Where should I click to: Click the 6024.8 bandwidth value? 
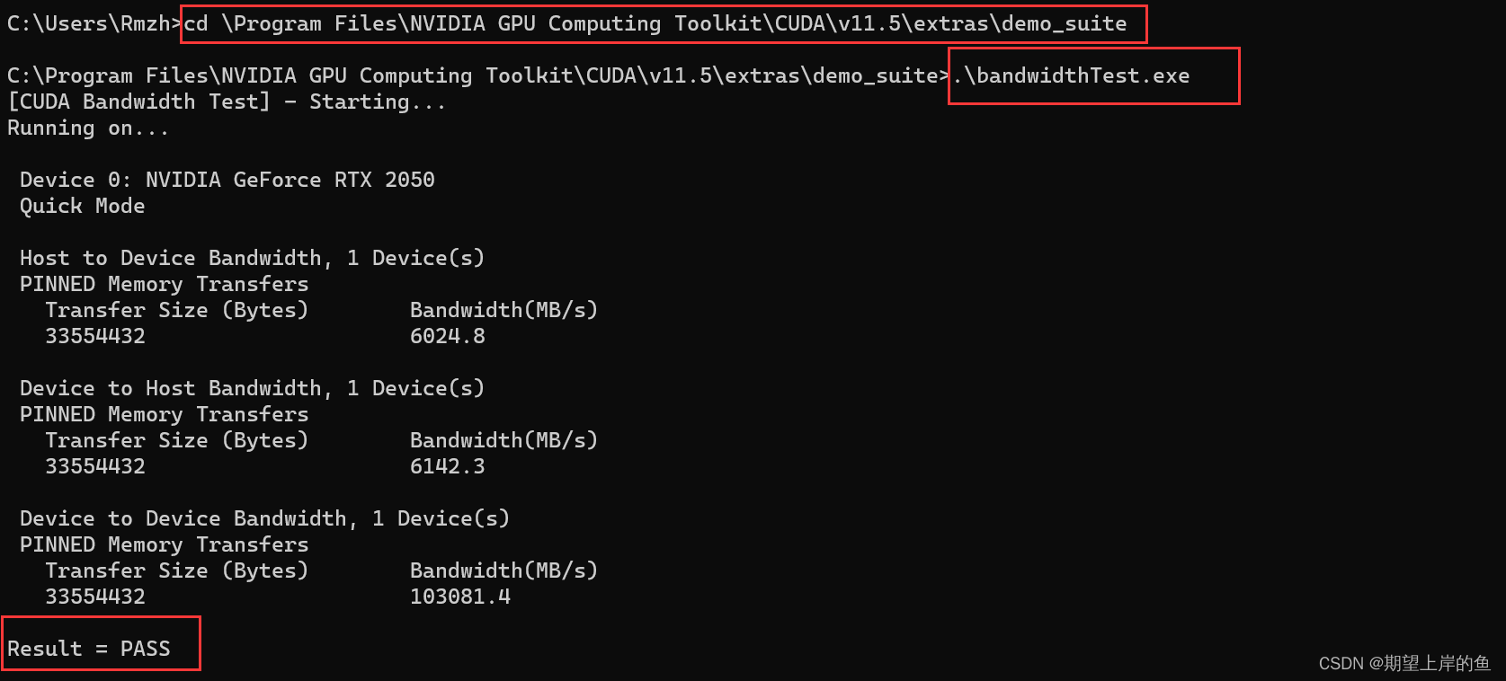(448, 336)
